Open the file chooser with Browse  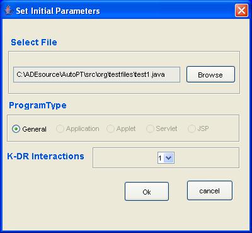(x=210, y=74)
